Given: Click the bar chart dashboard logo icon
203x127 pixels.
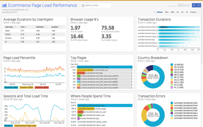Looking at the screenshot, I should pos(4,5).
